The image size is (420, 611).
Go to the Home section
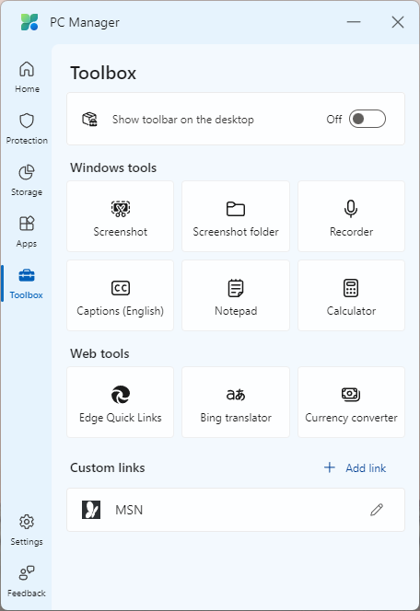click(27, 77)
